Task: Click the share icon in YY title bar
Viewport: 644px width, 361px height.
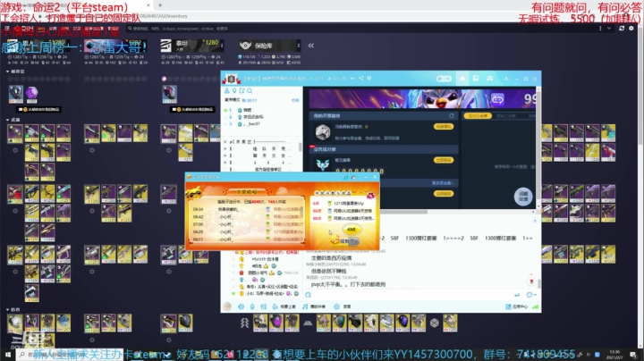Action: click(x=360, y=78)
